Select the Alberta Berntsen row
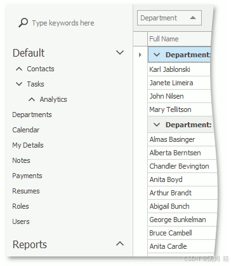 coord(182,153)
